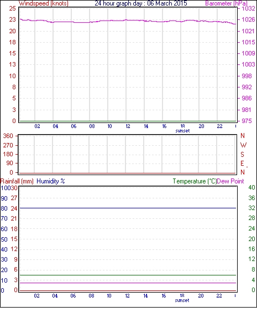Screen dimensions: 257x312
Task: Click the sunset marker under bottom graph
Action: (182, 300)
